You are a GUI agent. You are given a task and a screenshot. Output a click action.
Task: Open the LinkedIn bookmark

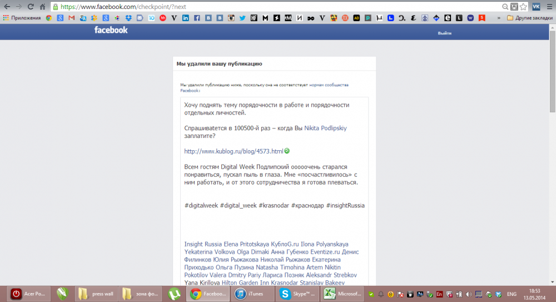[186, 18]
